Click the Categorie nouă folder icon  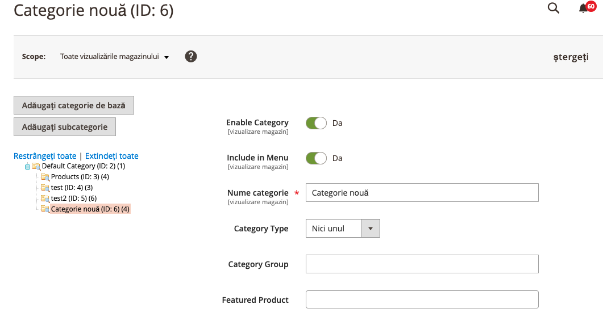click(x=45, y=209)
